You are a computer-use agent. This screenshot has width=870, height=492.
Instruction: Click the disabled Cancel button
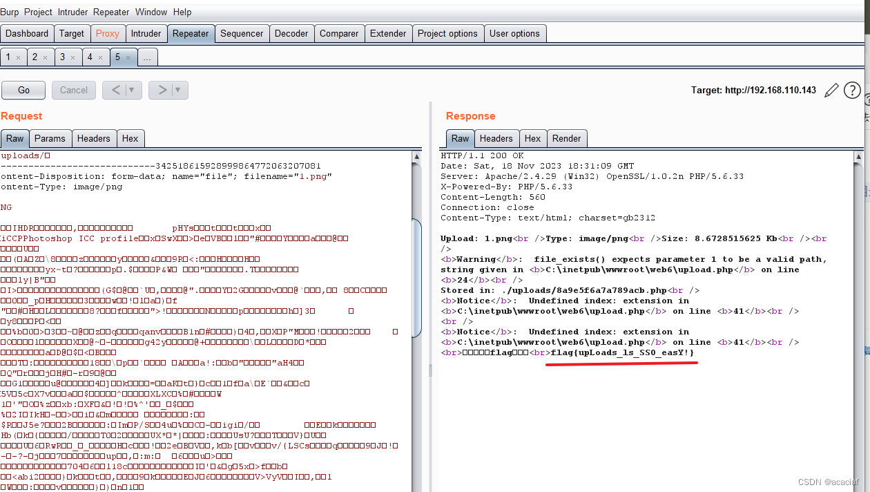(74, 90)
